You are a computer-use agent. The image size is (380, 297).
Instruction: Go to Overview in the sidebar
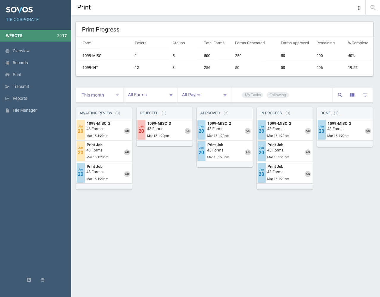click(x=21, y=51)
